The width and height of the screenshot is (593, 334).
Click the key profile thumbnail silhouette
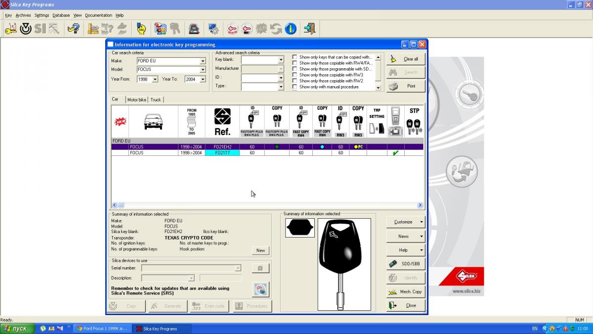pos(299,228)
